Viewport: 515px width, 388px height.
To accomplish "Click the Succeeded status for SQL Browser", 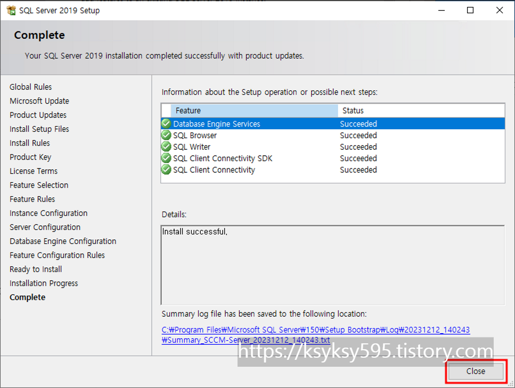I will click(358, 136).
